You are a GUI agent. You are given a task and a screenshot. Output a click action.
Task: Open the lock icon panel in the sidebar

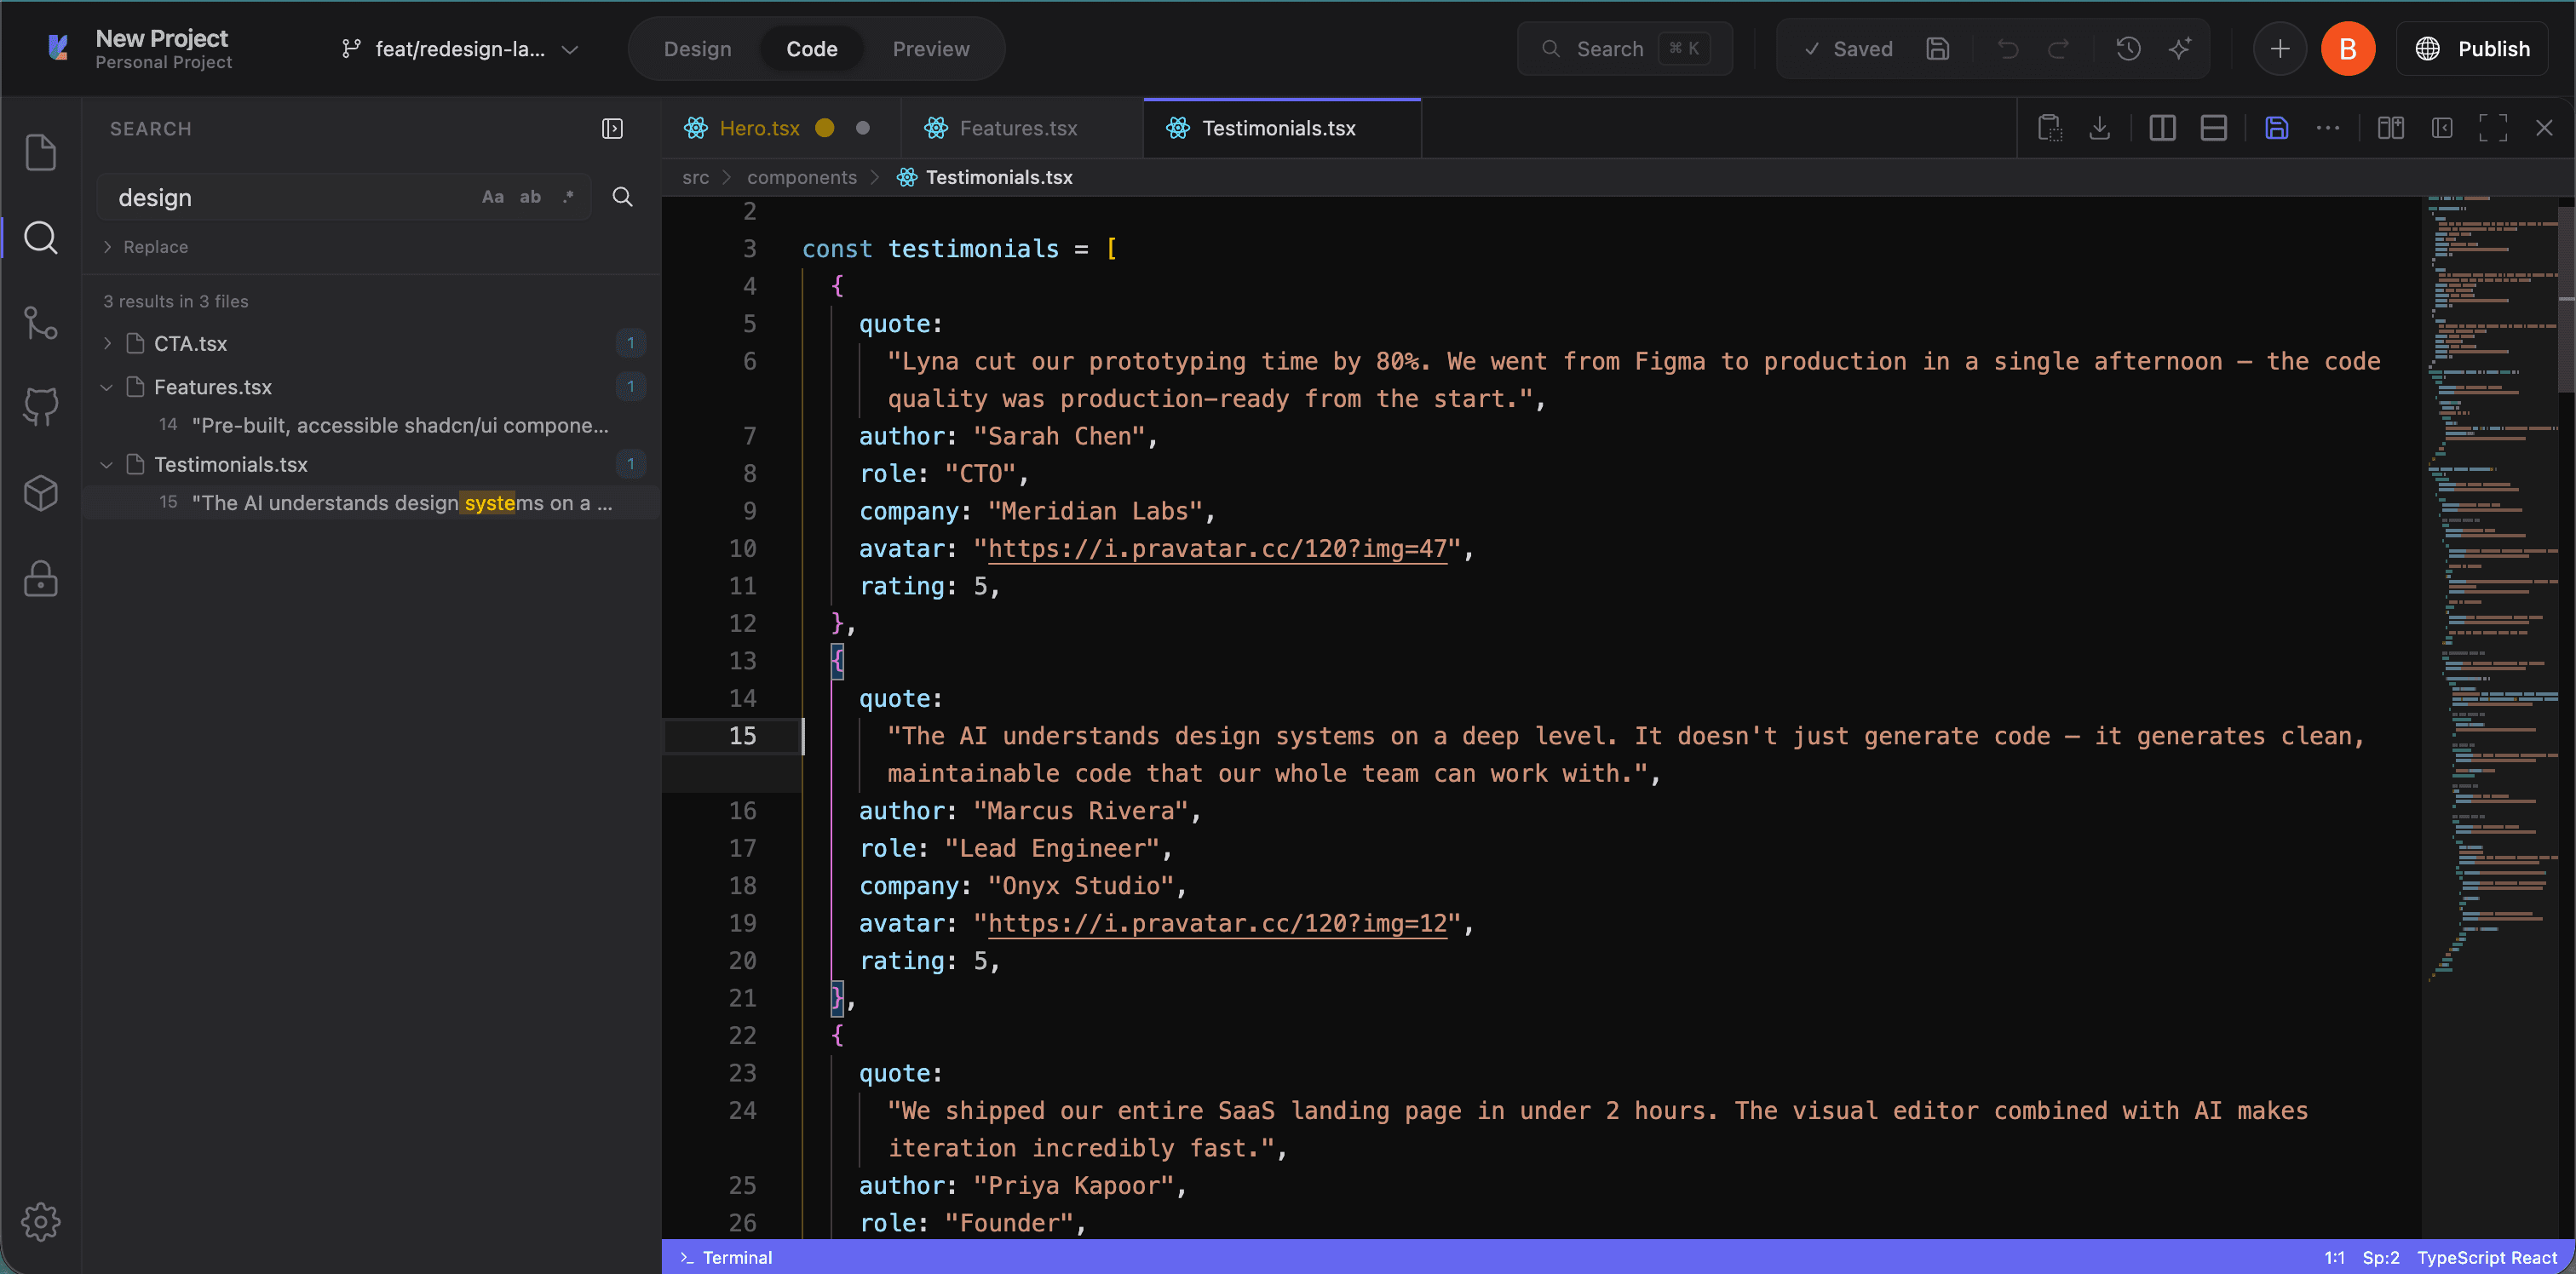coord(40,578)
